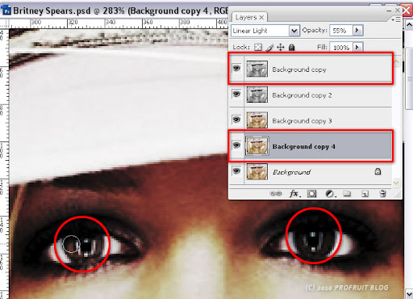Click the Opacity value field
413x299 pixels.
click(x=341, y=31)
